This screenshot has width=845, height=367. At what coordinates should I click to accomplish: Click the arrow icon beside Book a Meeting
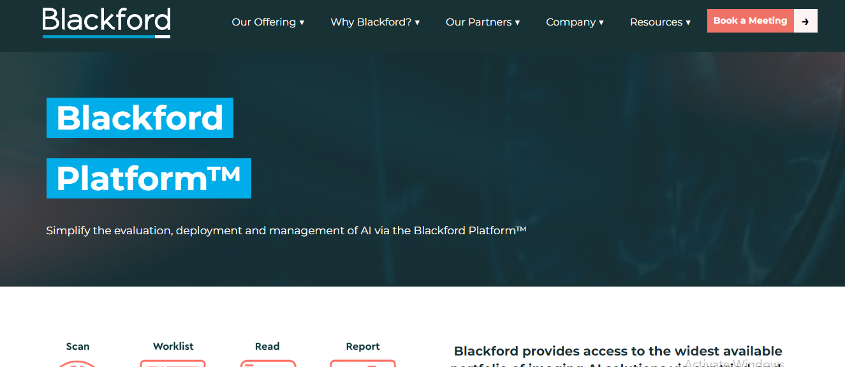(x=805, y=21)
